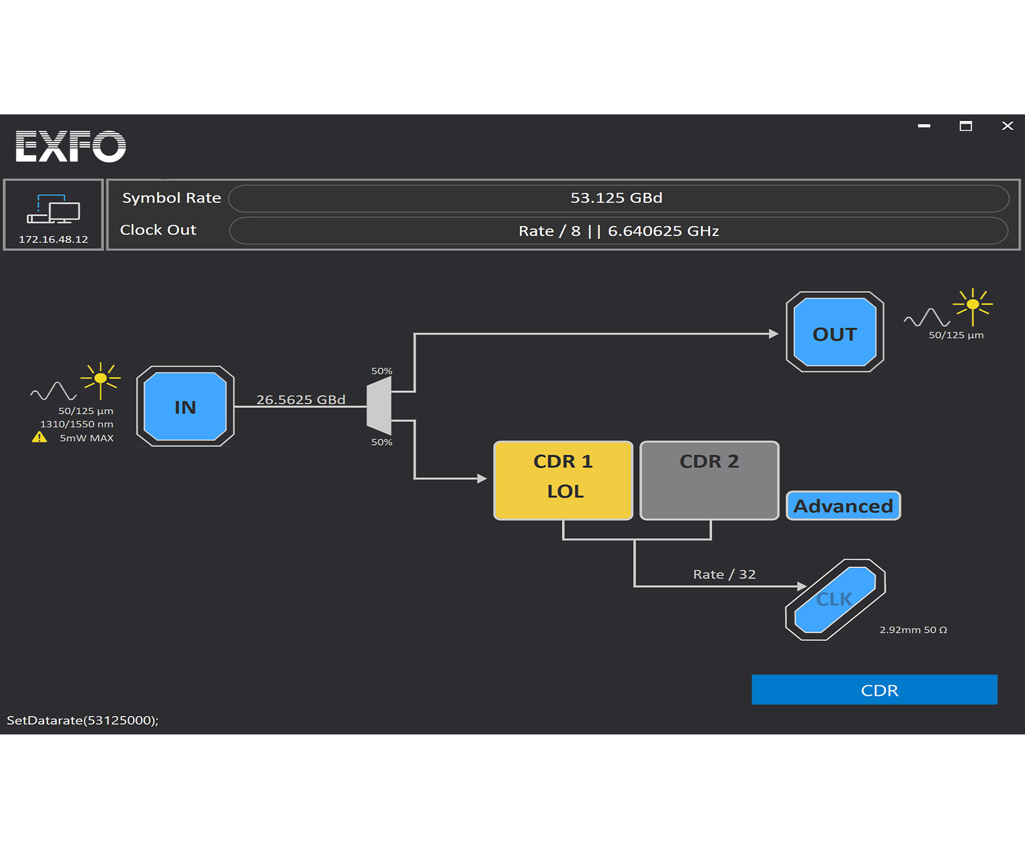Open the Clock Out rate selector
The image size is (1025, 855).
(618, 231)
